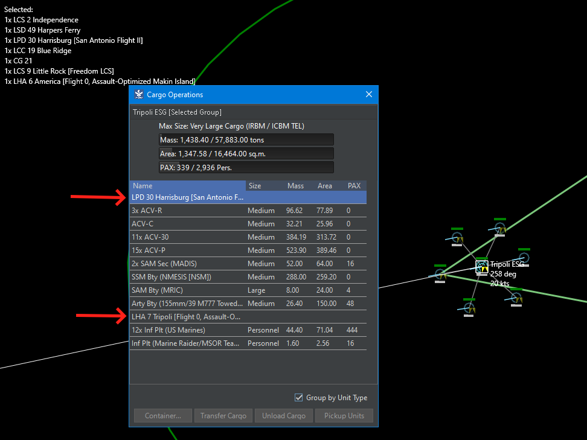Select the SAM Bty (MRIC) row
This screenshot has height=440, width=587.
tap(248, 290)
